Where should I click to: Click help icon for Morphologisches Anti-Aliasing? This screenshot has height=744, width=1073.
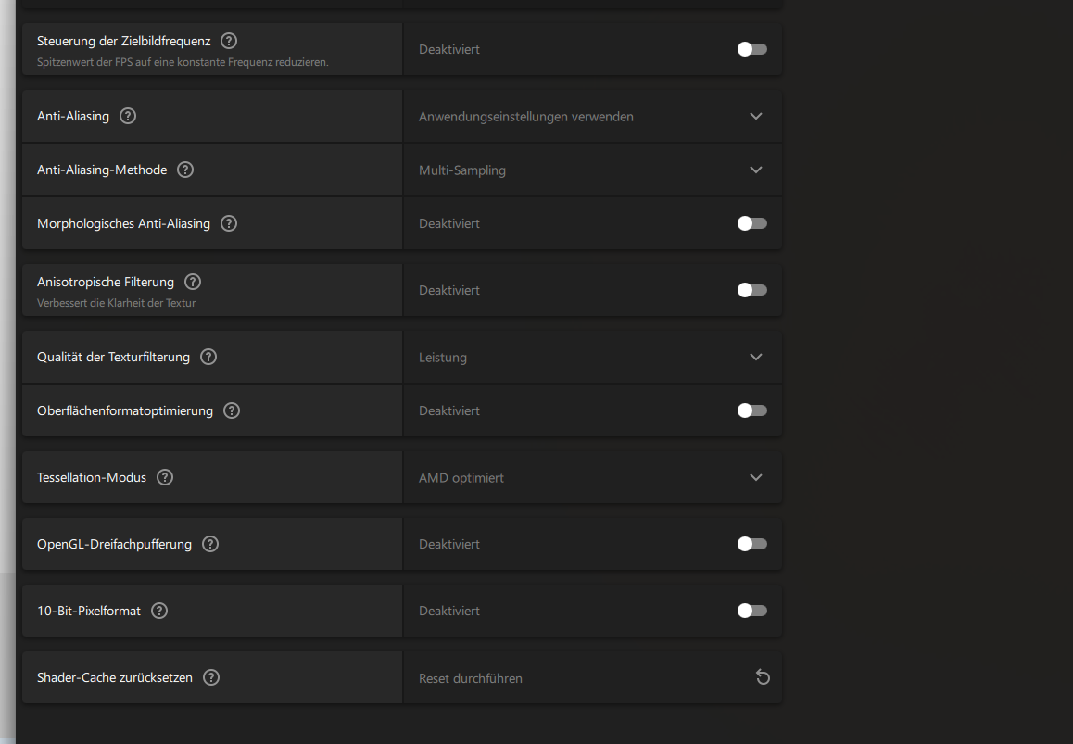(x=229, y=223)
